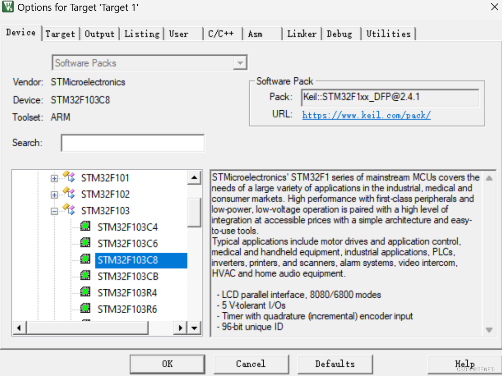Select STM32F103R4 in device tree

click(127, 293)
